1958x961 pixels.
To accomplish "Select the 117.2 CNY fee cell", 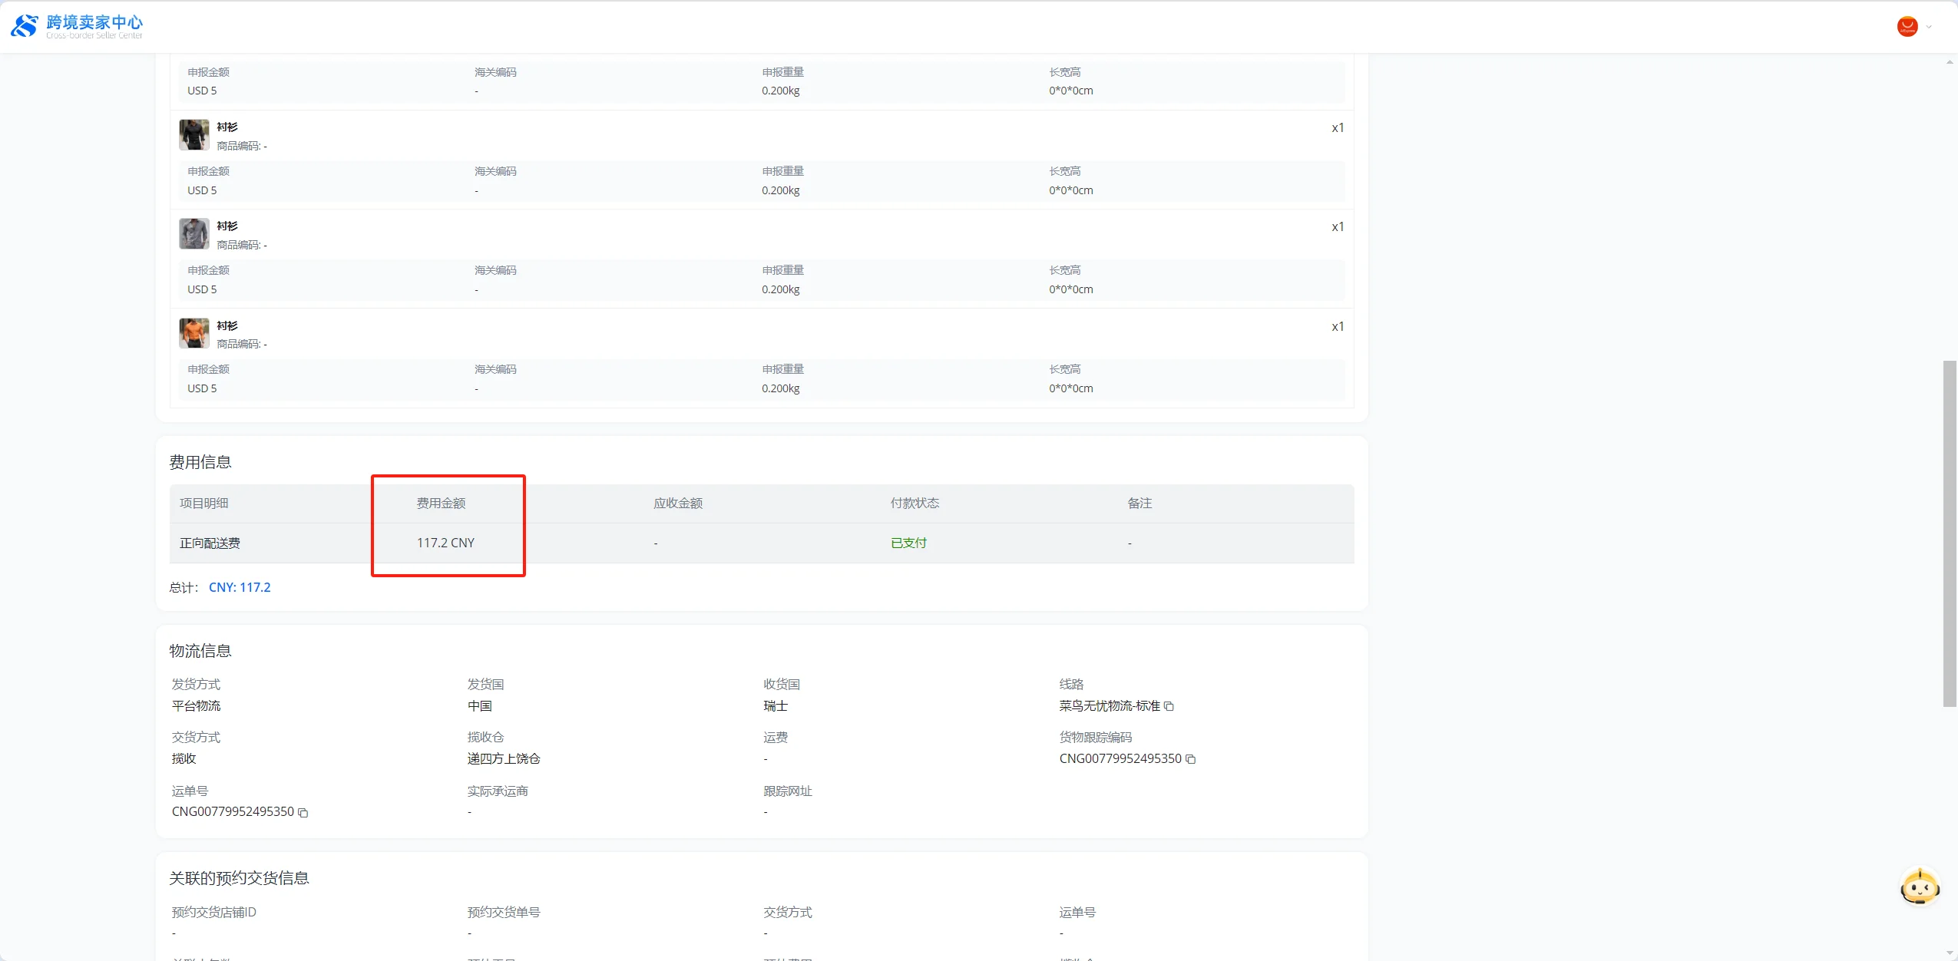I will tap(445, 543).
